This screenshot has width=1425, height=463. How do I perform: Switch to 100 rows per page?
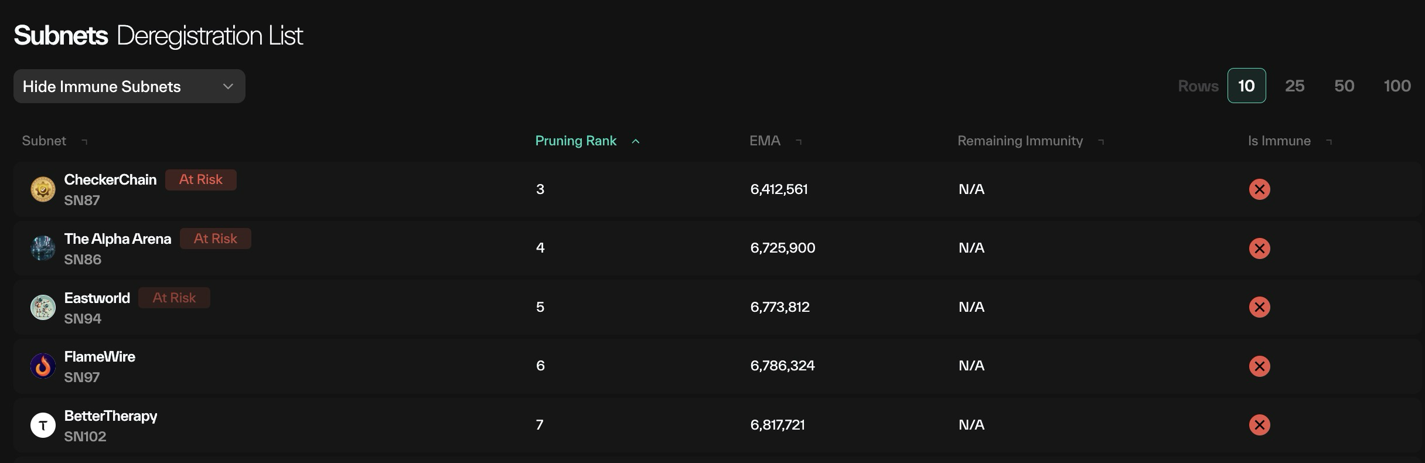pyautogui.click(x=1397, y=86)
